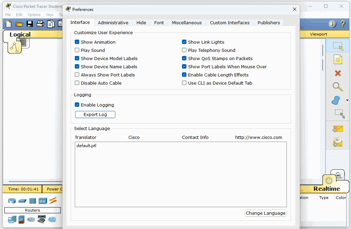The image size is (351, 229).
Task: Choose the Connections lightning bolt icon
Action: [x=53, y=201]
